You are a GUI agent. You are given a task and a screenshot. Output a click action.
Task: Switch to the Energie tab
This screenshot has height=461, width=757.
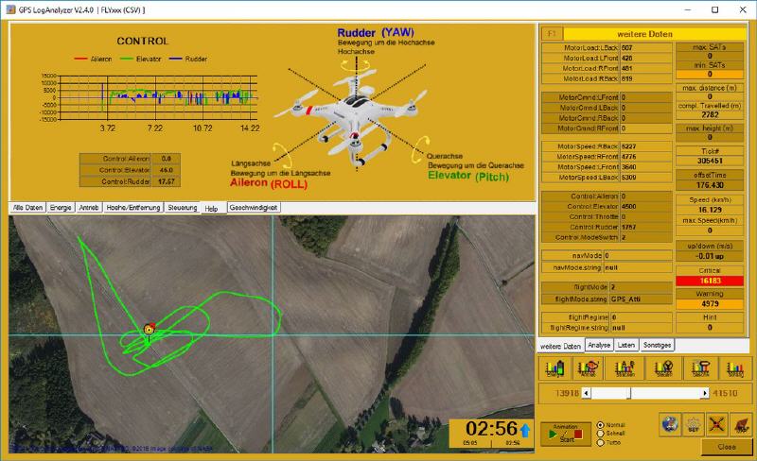[61, 207]
